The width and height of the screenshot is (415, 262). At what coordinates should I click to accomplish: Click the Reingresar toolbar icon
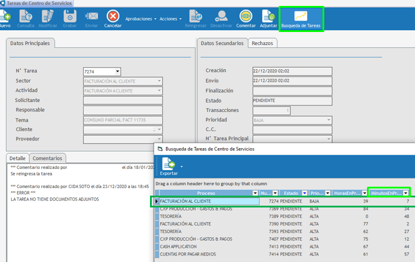point(194,16)
